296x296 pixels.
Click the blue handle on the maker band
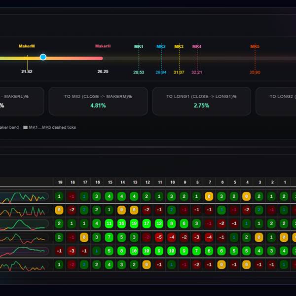[x=43, y=57]
